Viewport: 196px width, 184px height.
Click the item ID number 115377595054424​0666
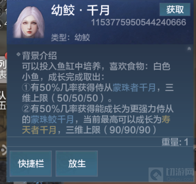139,22
